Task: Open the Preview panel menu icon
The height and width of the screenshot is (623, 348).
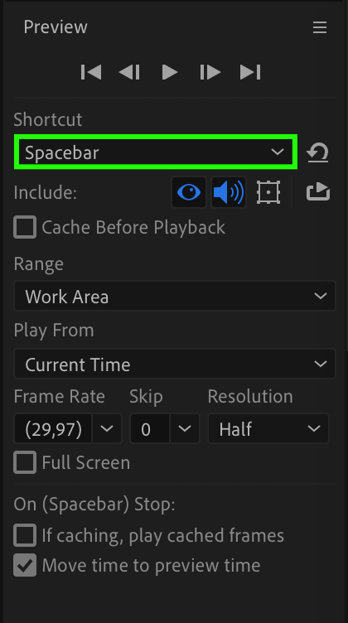Action: (320, 27)
